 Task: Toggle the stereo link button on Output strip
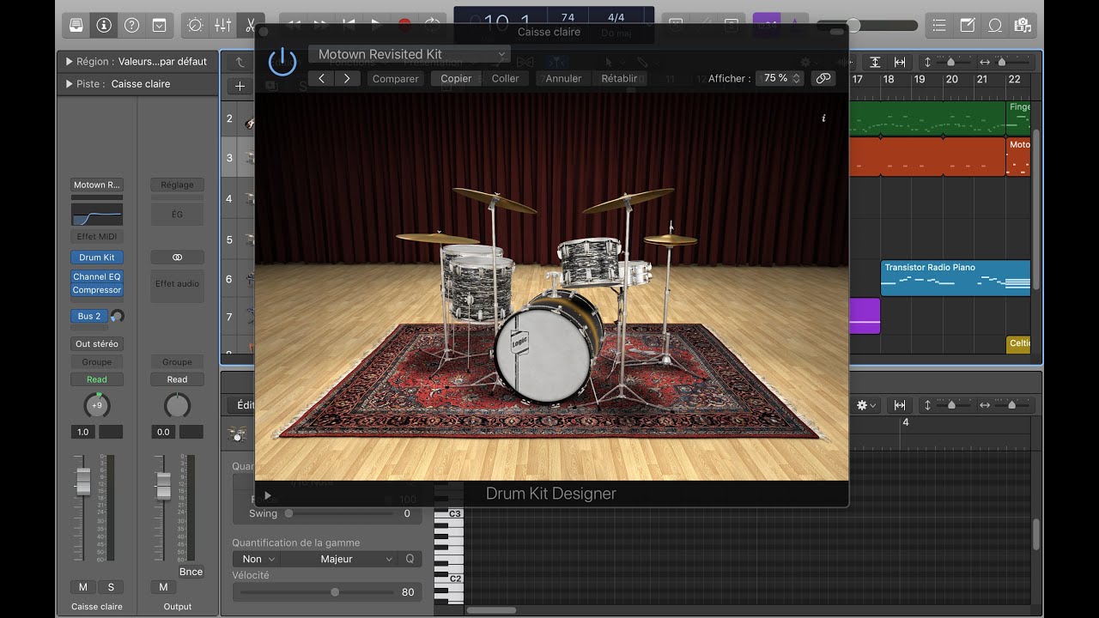(177, 257)
